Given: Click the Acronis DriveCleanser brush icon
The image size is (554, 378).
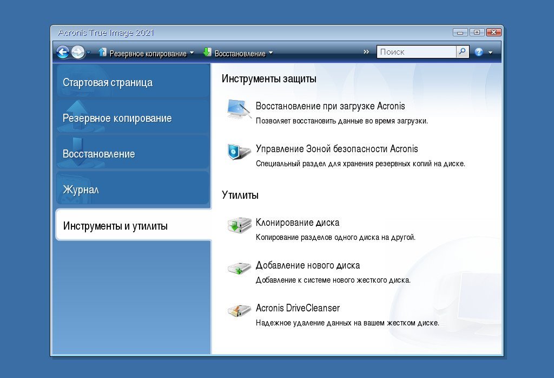Looking at the screenshot, I should point(239,311).
